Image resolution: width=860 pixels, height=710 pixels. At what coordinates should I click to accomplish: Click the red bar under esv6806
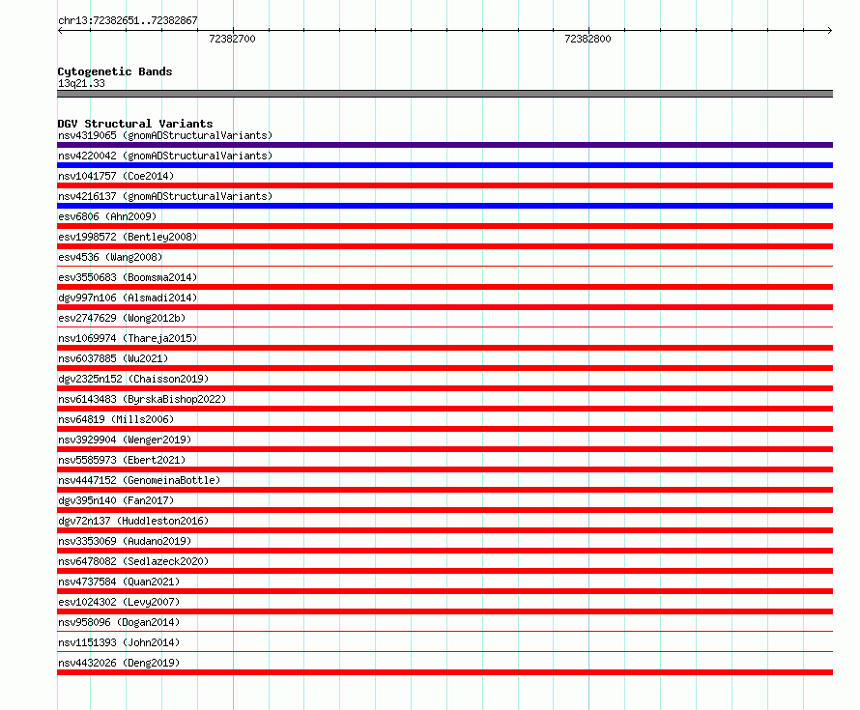pyautogui.click(x=444, y=226)
